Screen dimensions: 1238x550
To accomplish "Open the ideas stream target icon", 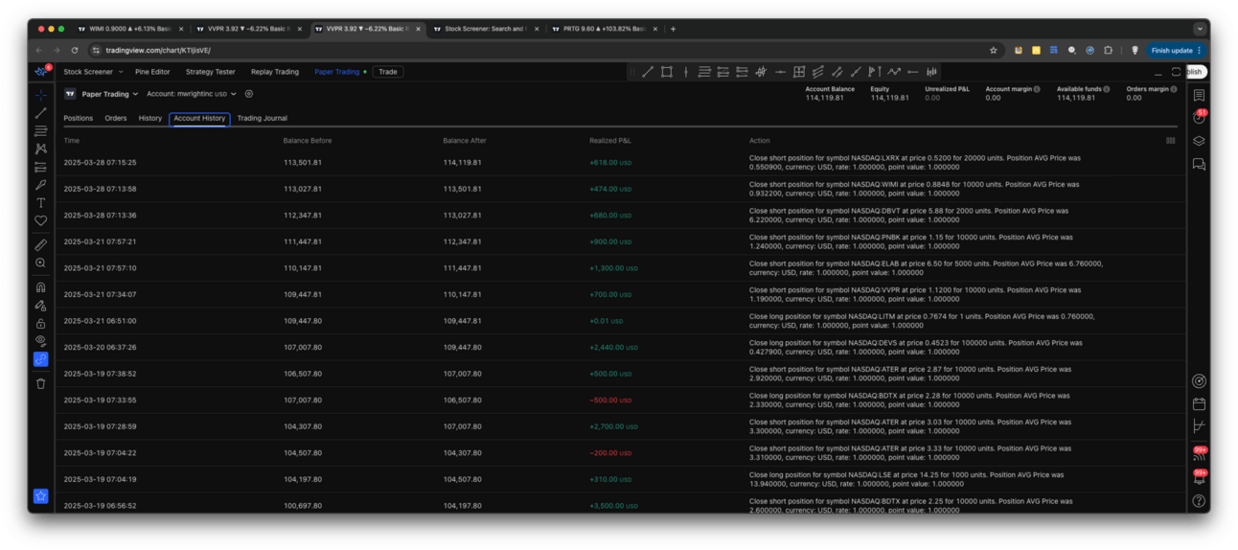I will [x=1199, y=381].
